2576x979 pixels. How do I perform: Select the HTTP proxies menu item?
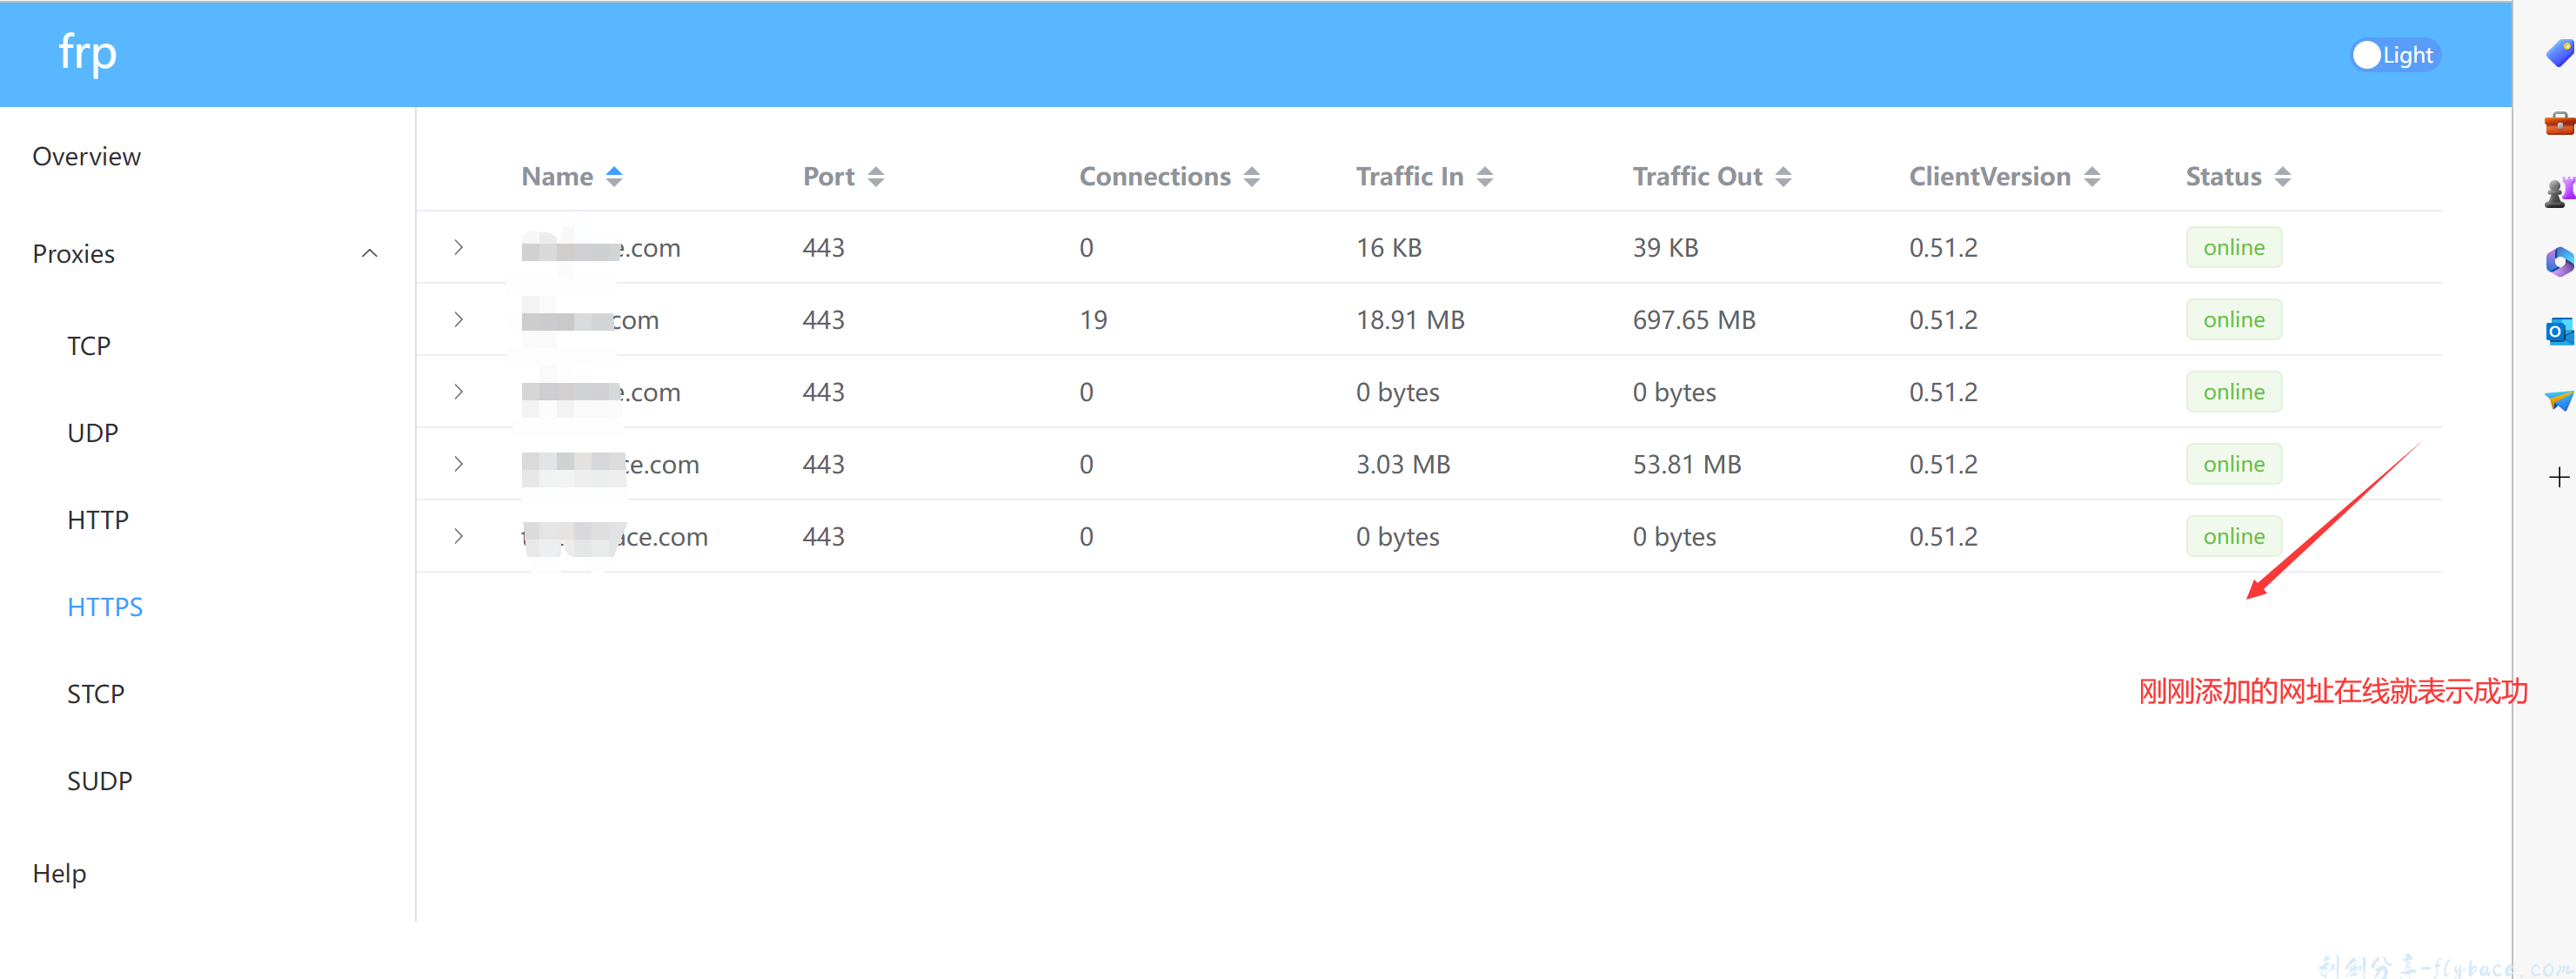(98, 520)
